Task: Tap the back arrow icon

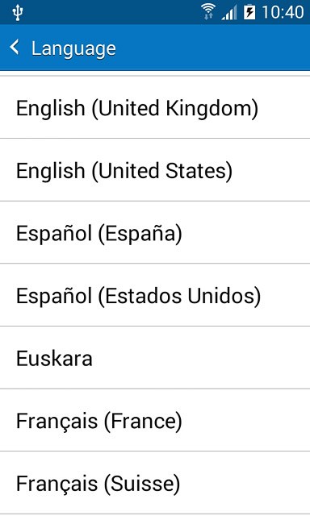Action: click(x=15, y=47)
